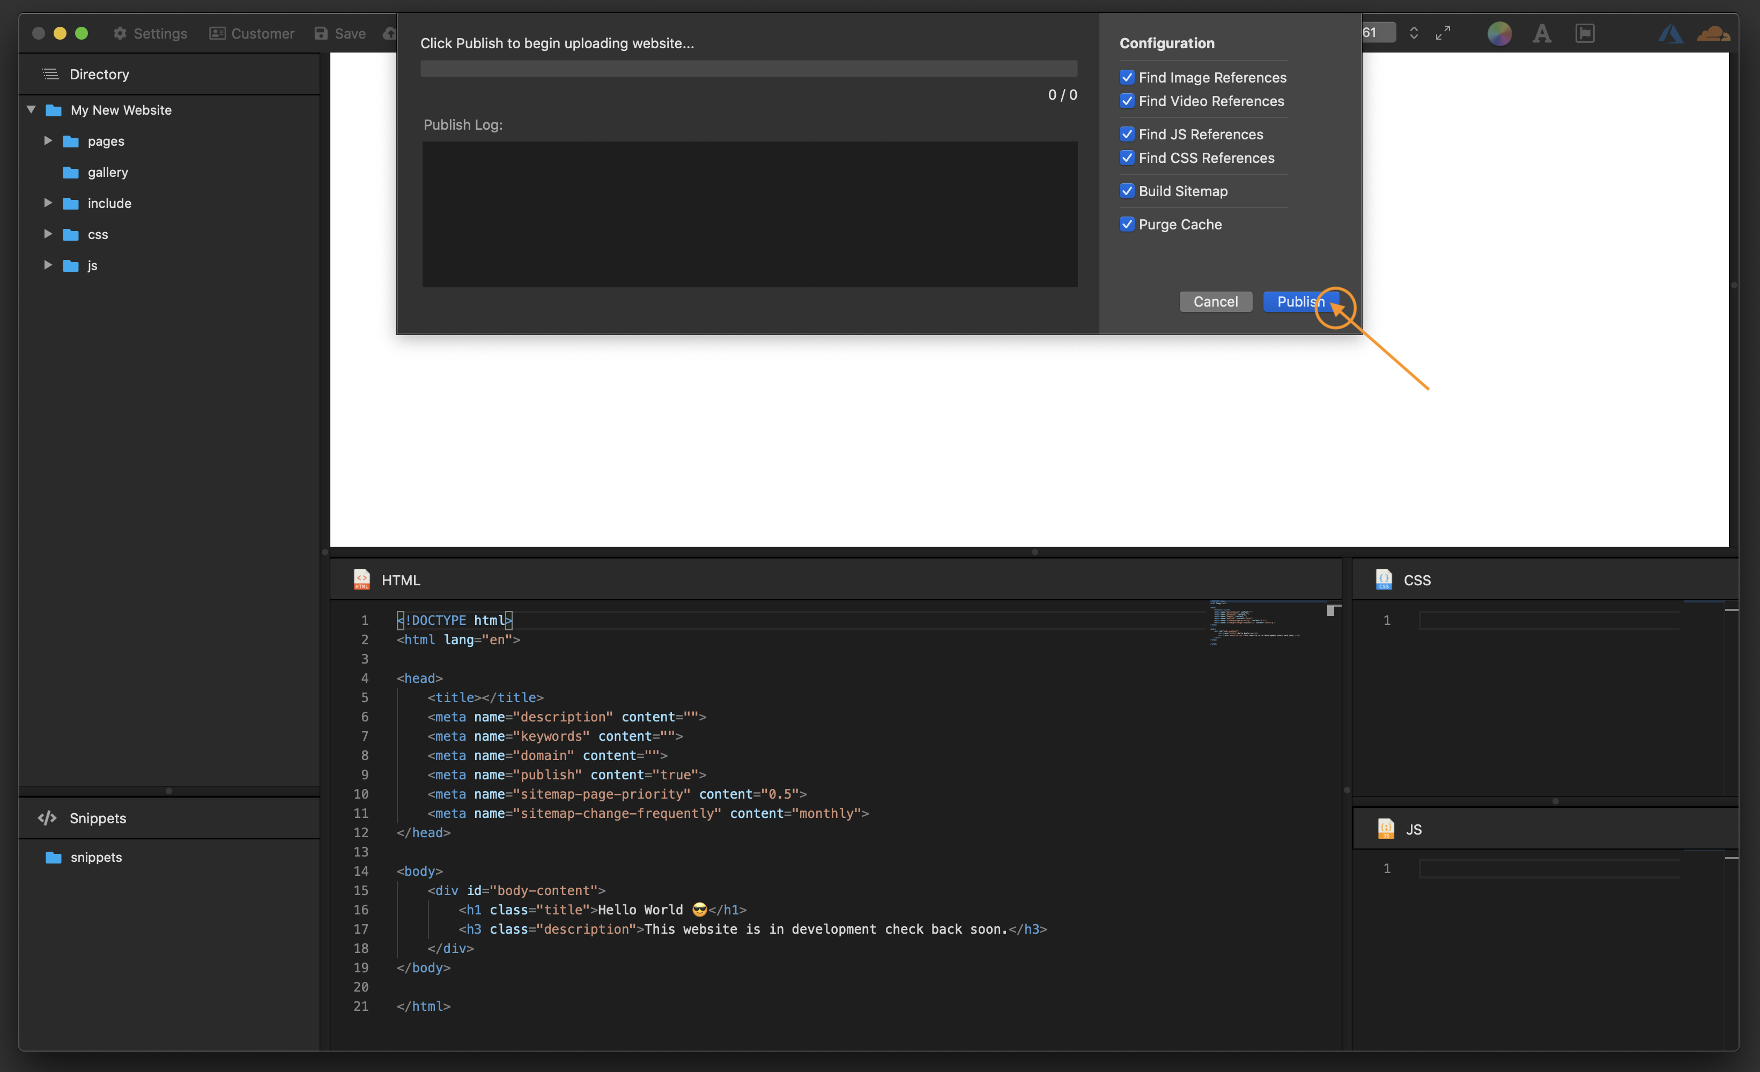Click the JS file icon in panel header
The height and width of the screenshot is (1072, 1760).
1386,829
